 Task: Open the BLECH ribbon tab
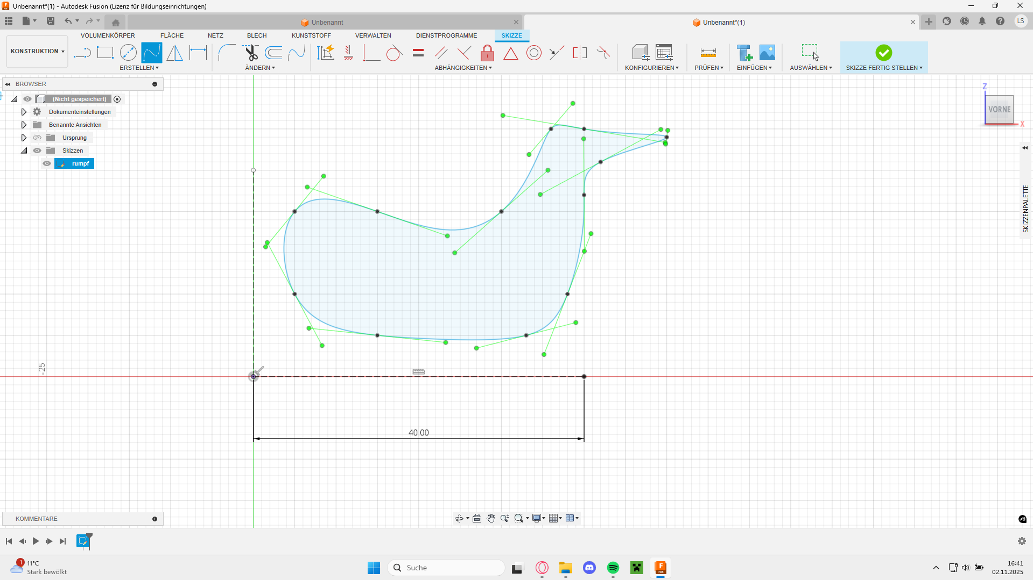[257, 35]
